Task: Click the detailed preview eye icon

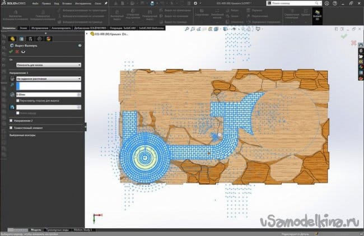Action: (23, 52)
